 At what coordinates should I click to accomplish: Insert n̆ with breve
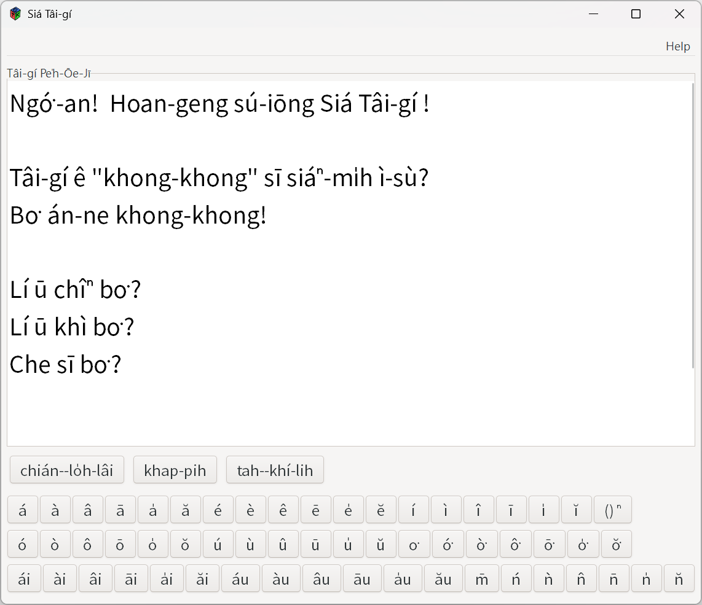(x=679, y=579)
